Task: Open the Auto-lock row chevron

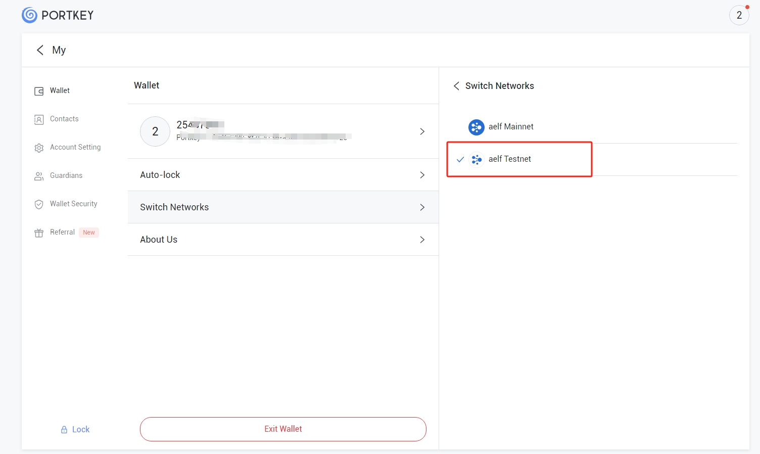Action: click(x=422, y=175)
